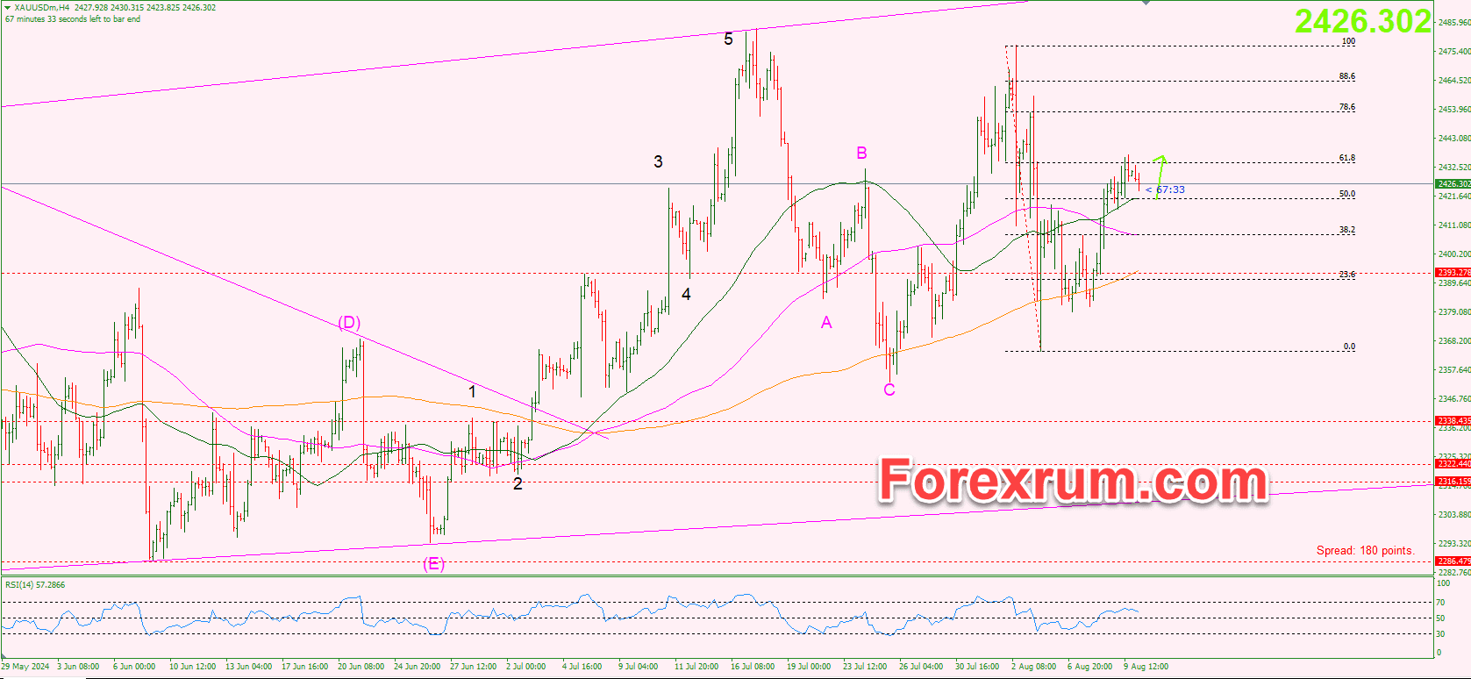1471x679 pixels.
Task: Click the RSI scale 100 label
Action: (1443, 583)
